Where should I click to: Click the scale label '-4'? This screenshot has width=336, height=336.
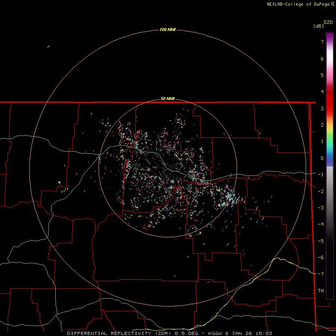pyautogui.click(x=321, y=224)
